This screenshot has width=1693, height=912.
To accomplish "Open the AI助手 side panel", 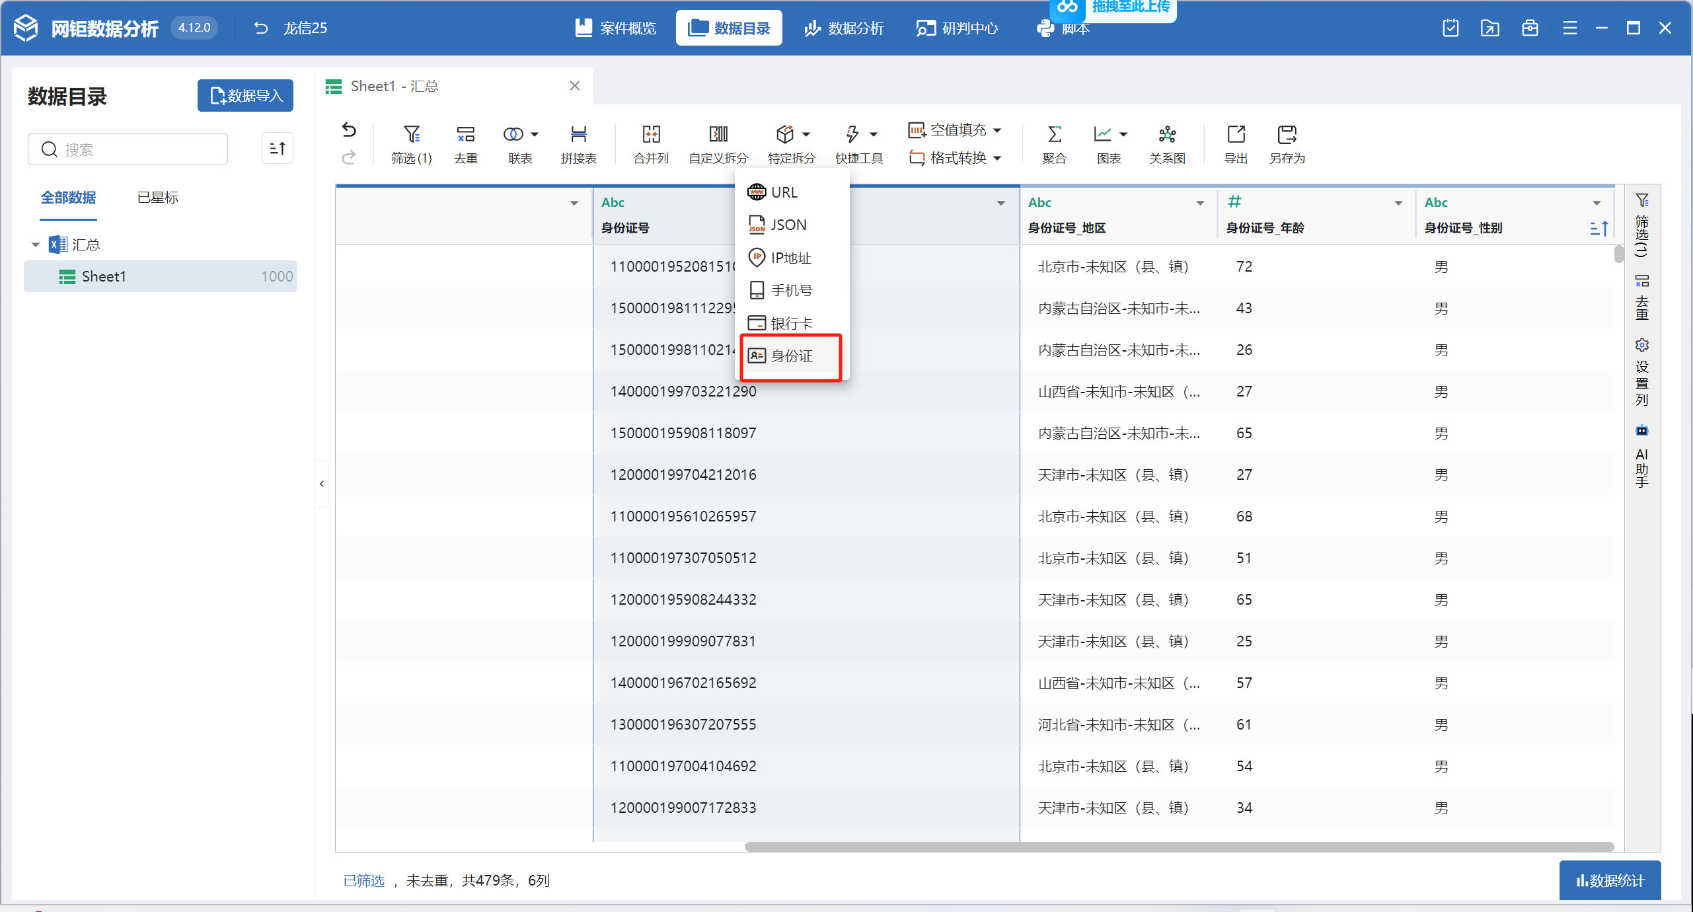I will [1641, 457].
